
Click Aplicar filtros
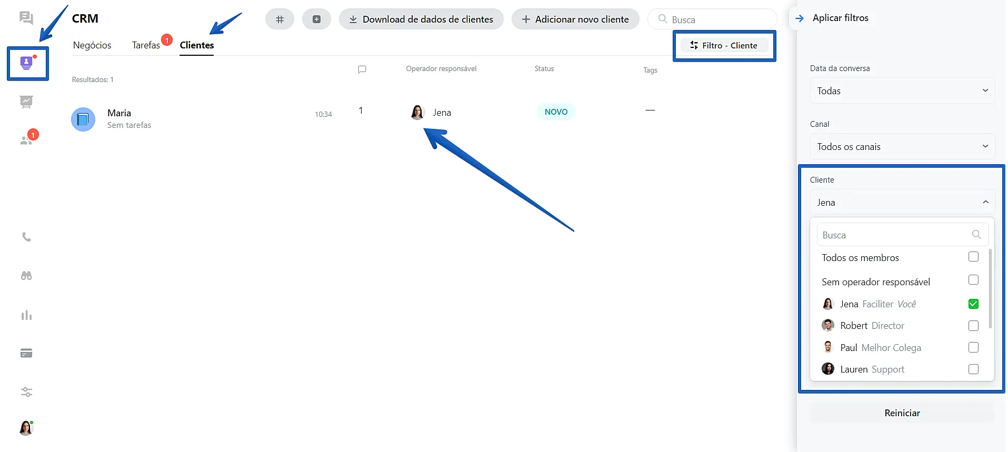841,18
